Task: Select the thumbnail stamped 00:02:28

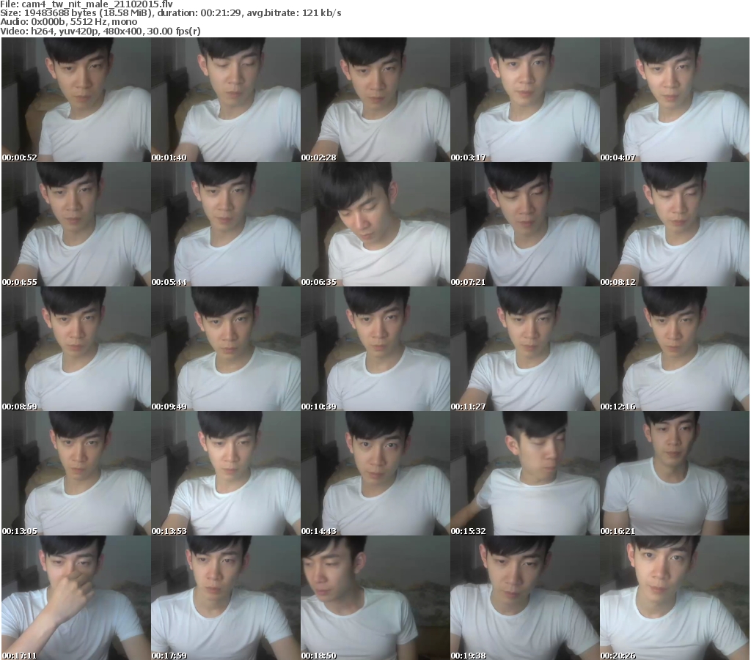Action: (375, 100)
